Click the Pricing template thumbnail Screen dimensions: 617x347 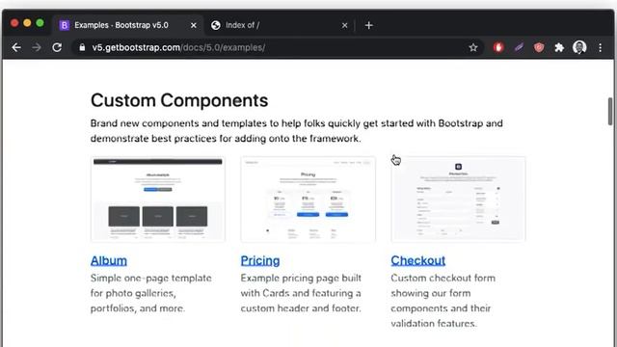point(308,200)
